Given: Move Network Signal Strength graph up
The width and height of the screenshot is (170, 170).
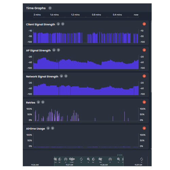Looking at the screenshot, I should tap(66, 76).
